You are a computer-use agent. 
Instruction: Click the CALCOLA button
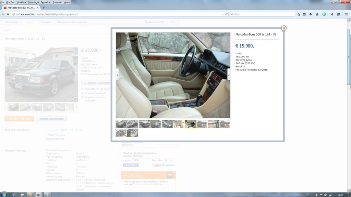click(131, 165)
